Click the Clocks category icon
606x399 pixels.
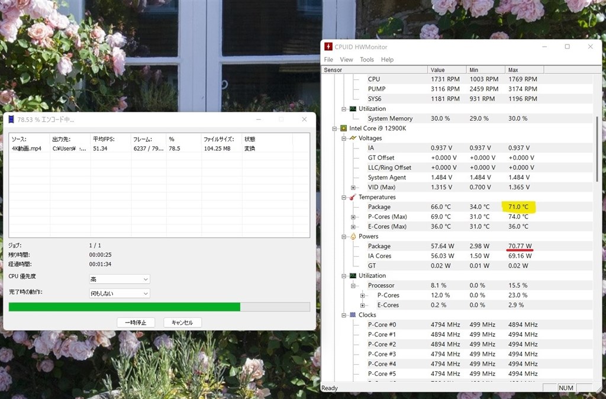[x=353, y=315]
